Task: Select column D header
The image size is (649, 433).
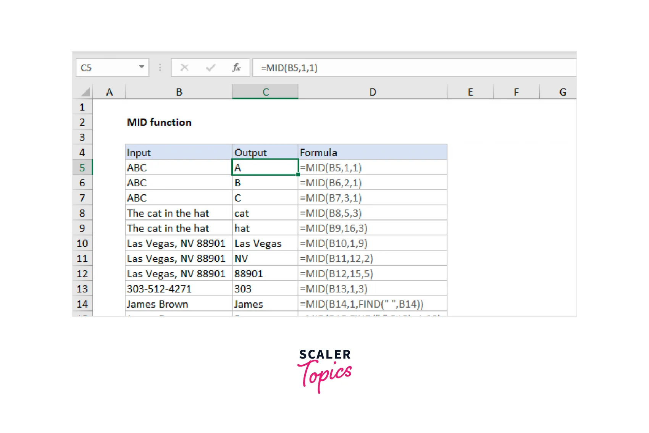Action: click(372, 92)
